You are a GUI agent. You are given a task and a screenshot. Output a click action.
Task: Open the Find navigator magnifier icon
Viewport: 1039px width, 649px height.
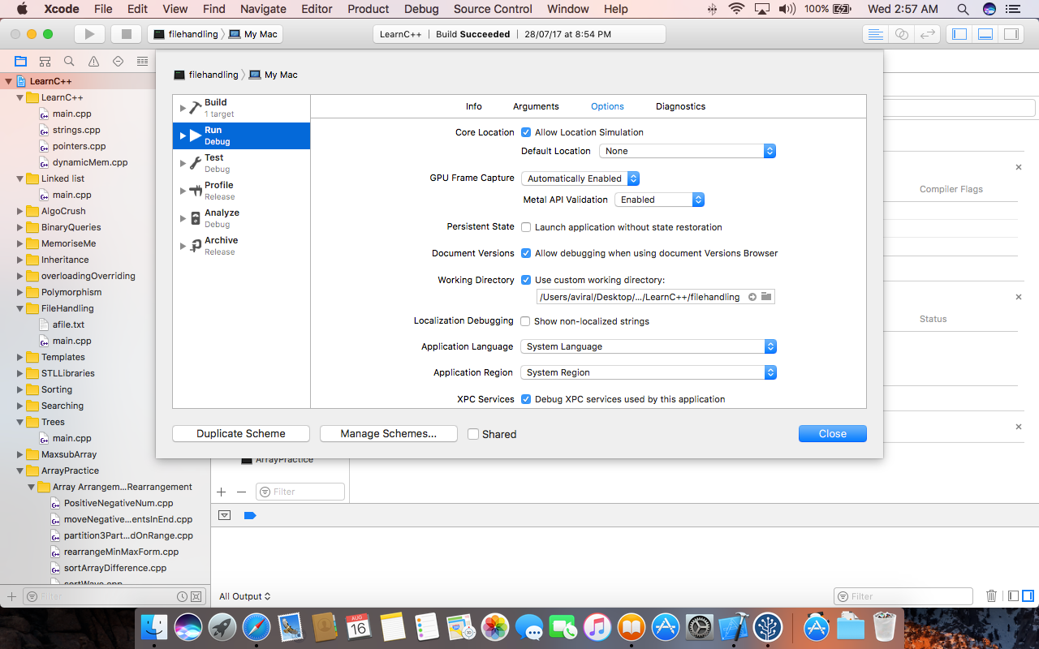click(70, 61)
